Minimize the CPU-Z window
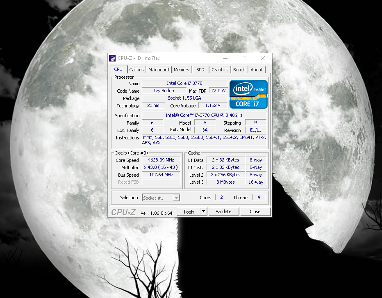The width and height of the screenshot is (382, 298). click(225, 58)
